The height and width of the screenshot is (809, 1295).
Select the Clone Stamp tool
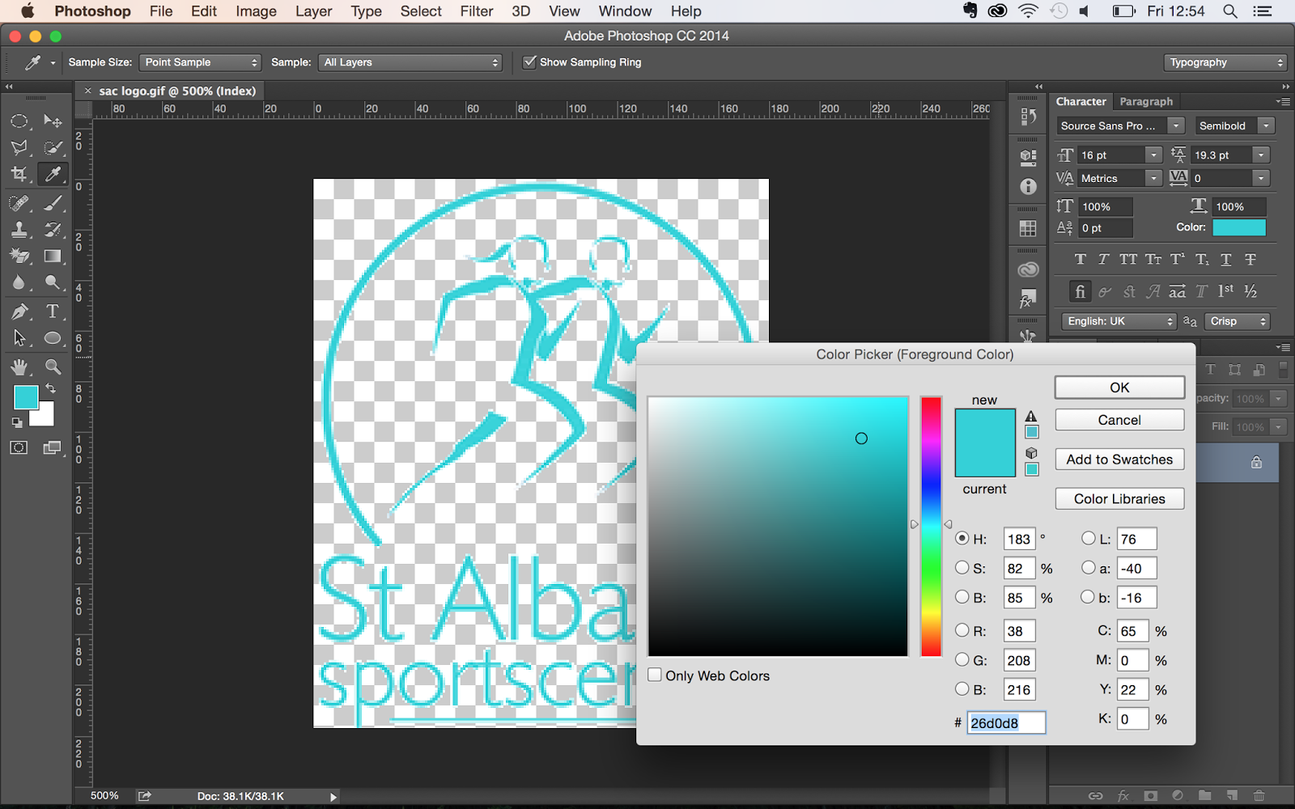pos(19,230)
